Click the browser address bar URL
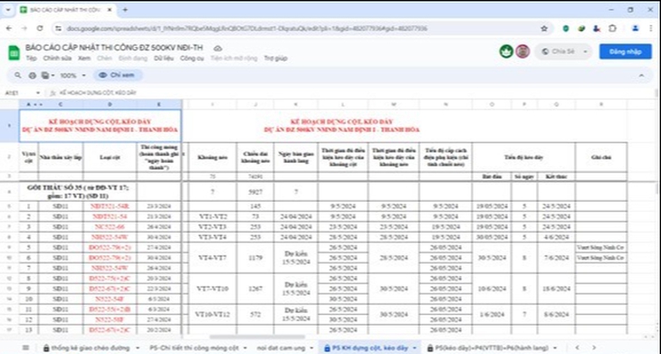Image resolution: width=661 pixels, height=354 pixels. (246, 28)
